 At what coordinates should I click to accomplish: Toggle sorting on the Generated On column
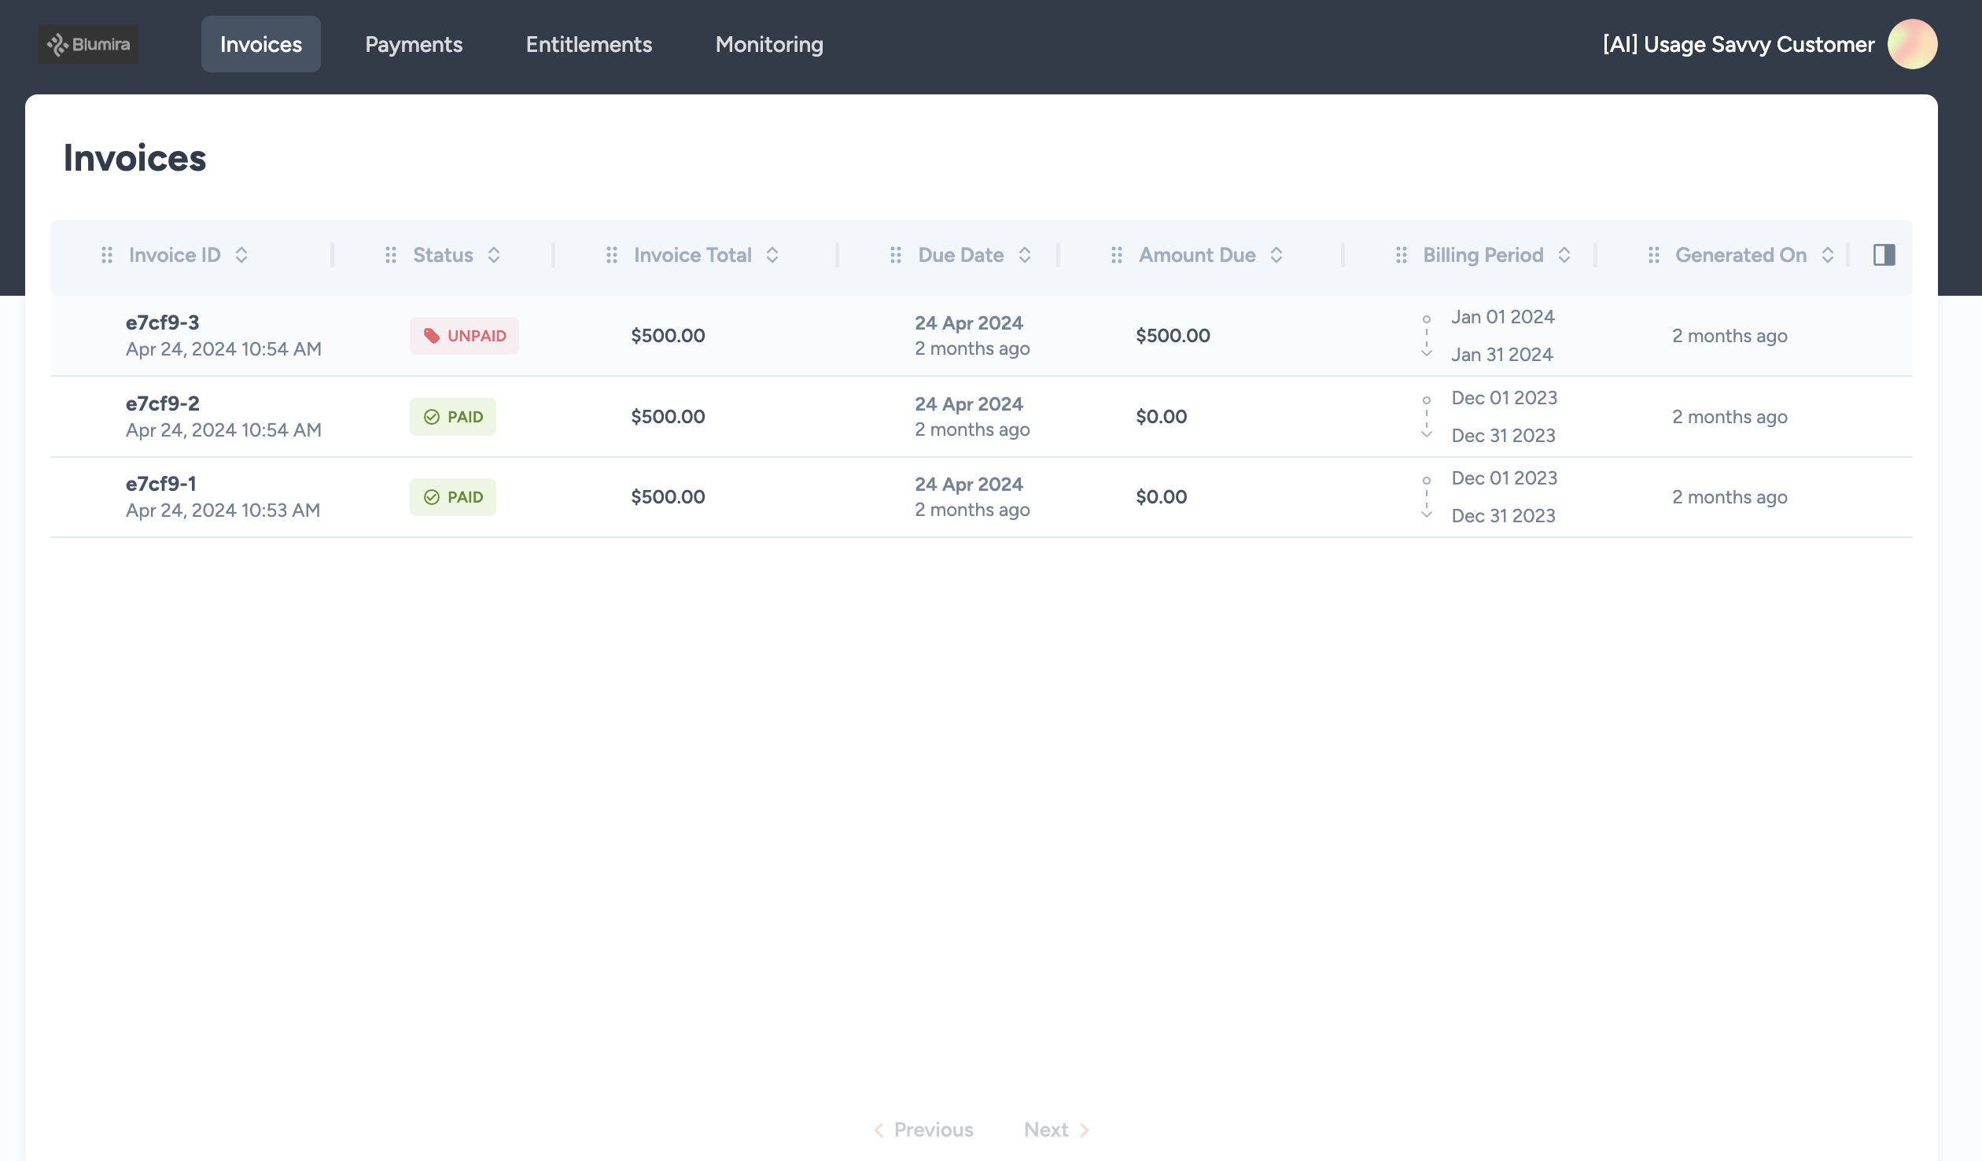(1827, 255)
